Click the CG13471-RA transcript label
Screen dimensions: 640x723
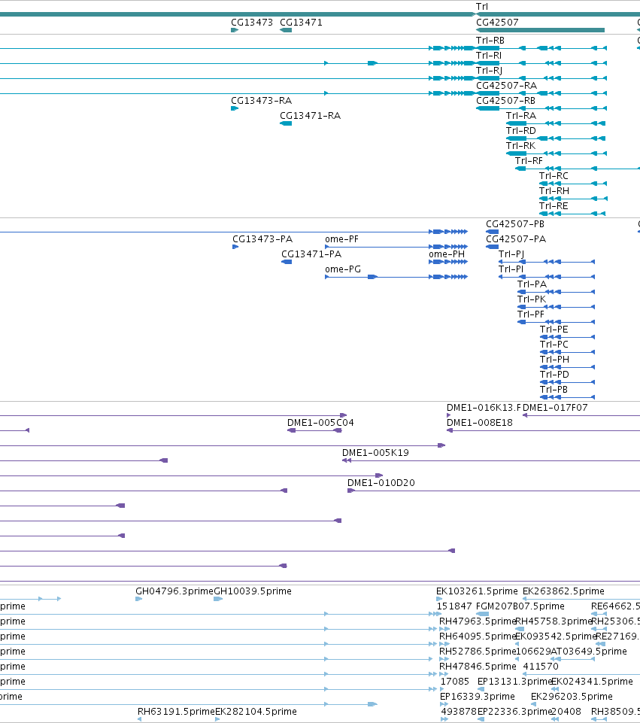pos(310,116)
